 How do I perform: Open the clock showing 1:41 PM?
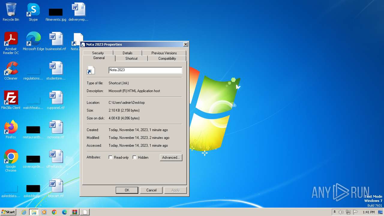[369, 212]
